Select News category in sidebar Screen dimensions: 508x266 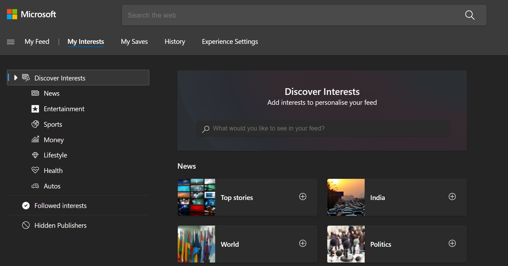[x=52, y=93]
